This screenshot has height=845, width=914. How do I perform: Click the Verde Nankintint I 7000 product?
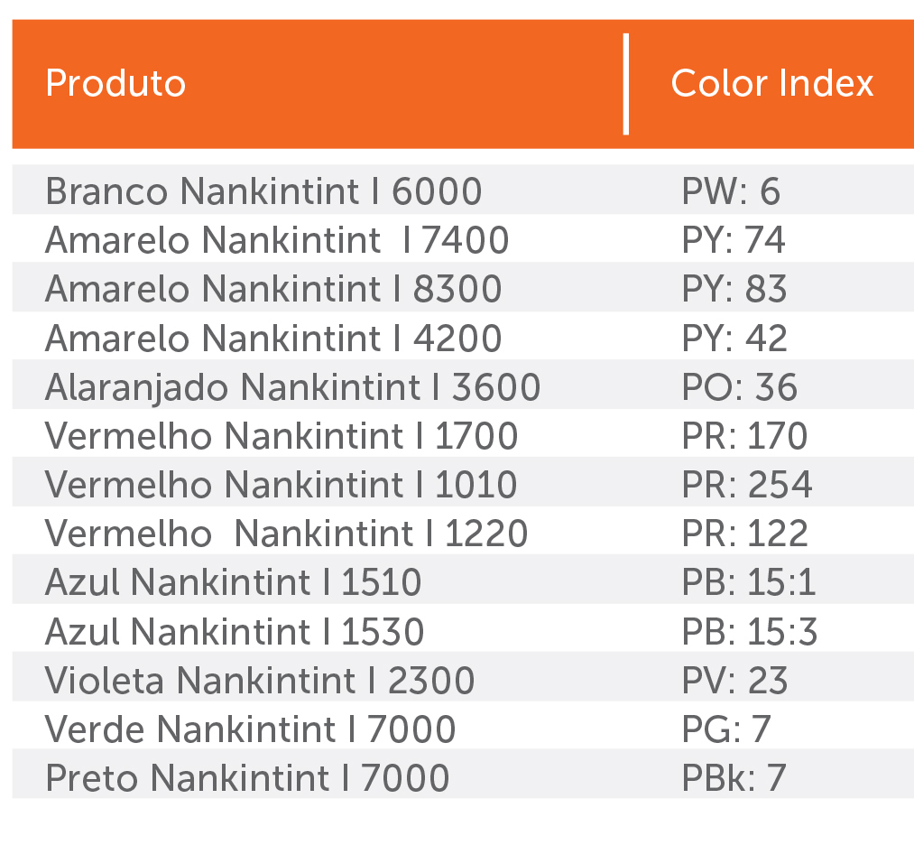250,729
